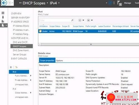The height and width of the screenshot is (105, 139).
Task: Open the notifications flag icon
Action: pos(120,3)
